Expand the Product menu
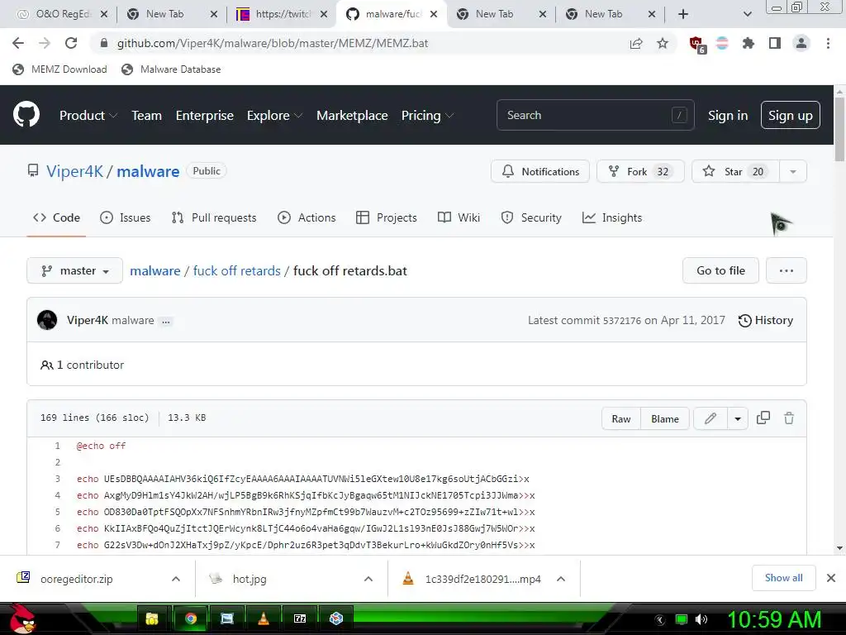 (88, 116)
